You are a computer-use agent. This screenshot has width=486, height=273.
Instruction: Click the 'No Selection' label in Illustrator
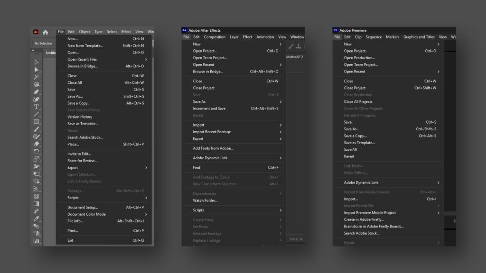click(x=43, y=43)
